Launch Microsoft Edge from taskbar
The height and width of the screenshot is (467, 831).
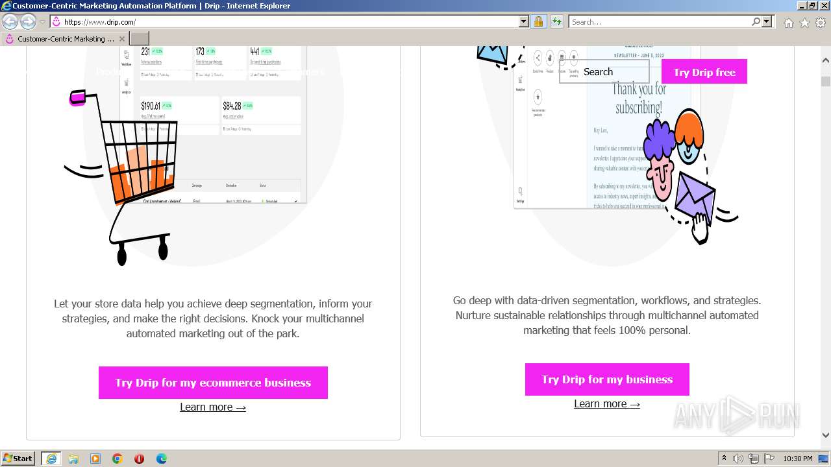pos(162,459)
